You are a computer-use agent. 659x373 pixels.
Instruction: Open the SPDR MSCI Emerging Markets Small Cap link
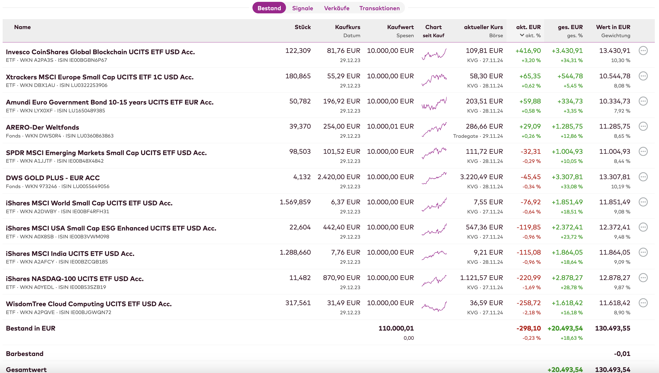[106, 153]
